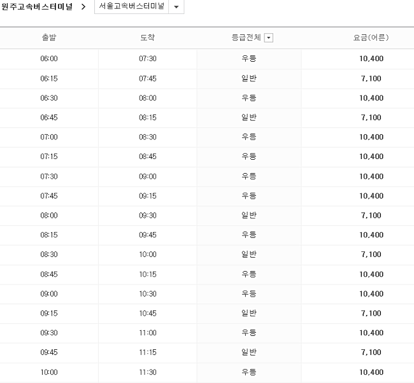Click the 10,400 fare in 06:00 row

click(x=371, y=59)
